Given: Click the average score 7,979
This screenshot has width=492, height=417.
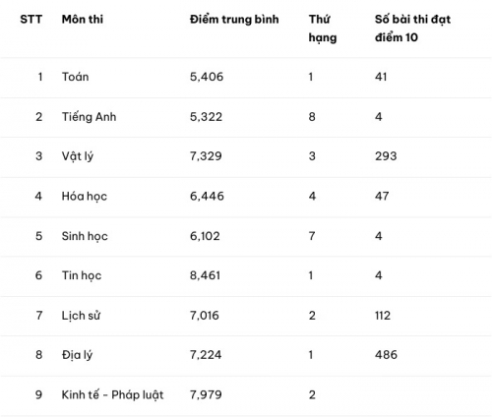Looking at the screenshot, I should pyautogui.click(x=206, y=394).
